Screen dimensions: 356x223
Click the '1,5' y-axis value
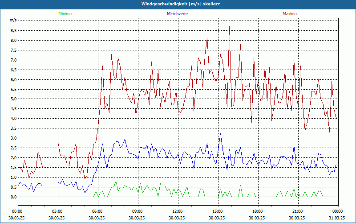(x=14, y=168)
